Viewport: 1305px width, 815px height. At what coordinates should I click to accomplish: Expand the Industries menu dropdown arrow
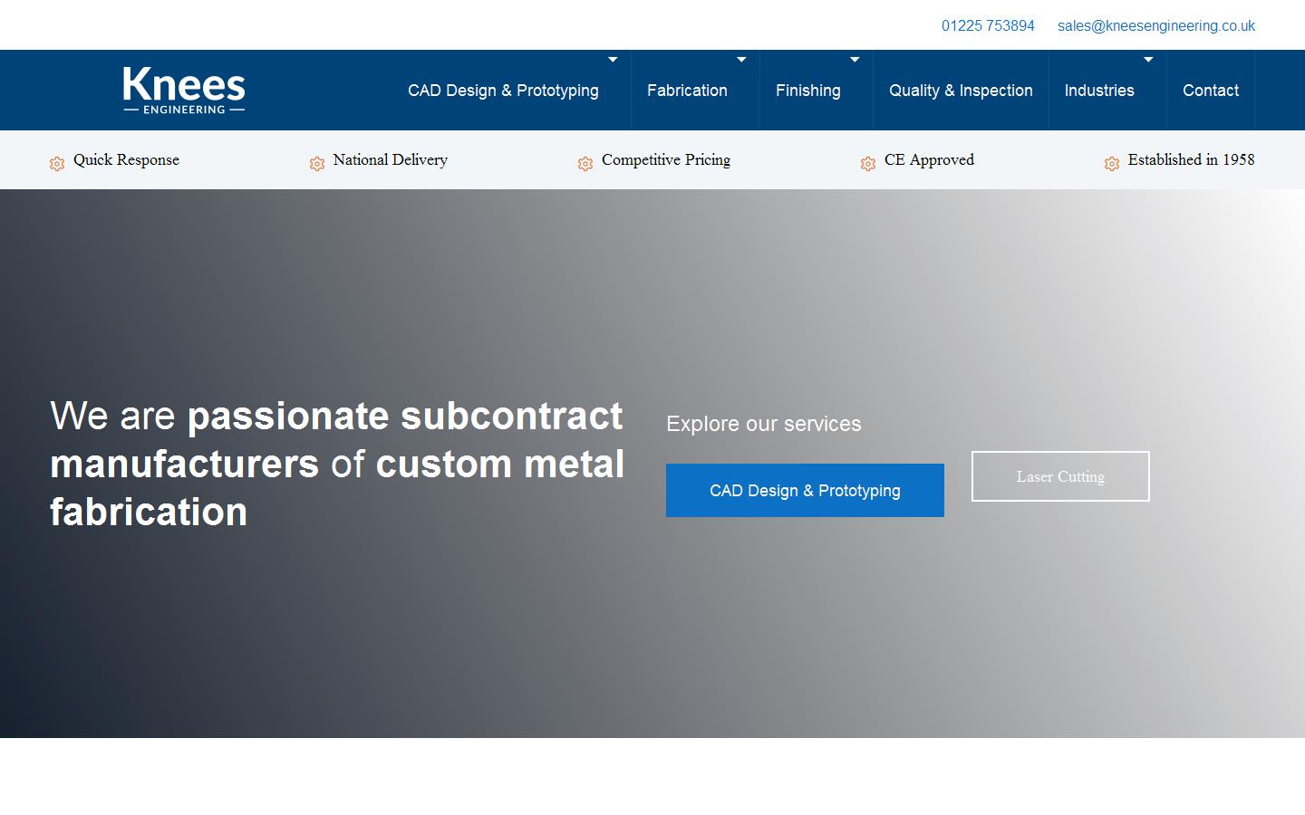(1148, 60)
